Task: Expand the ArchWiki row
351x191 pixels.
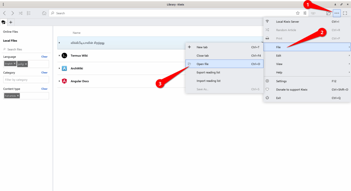Action: coord(59,68)
